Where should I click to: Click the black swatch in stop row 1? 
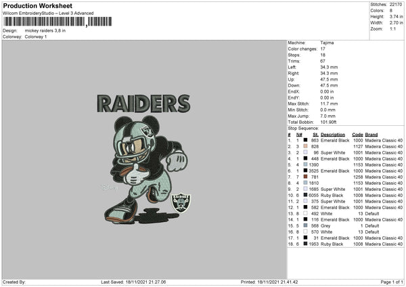306,140
